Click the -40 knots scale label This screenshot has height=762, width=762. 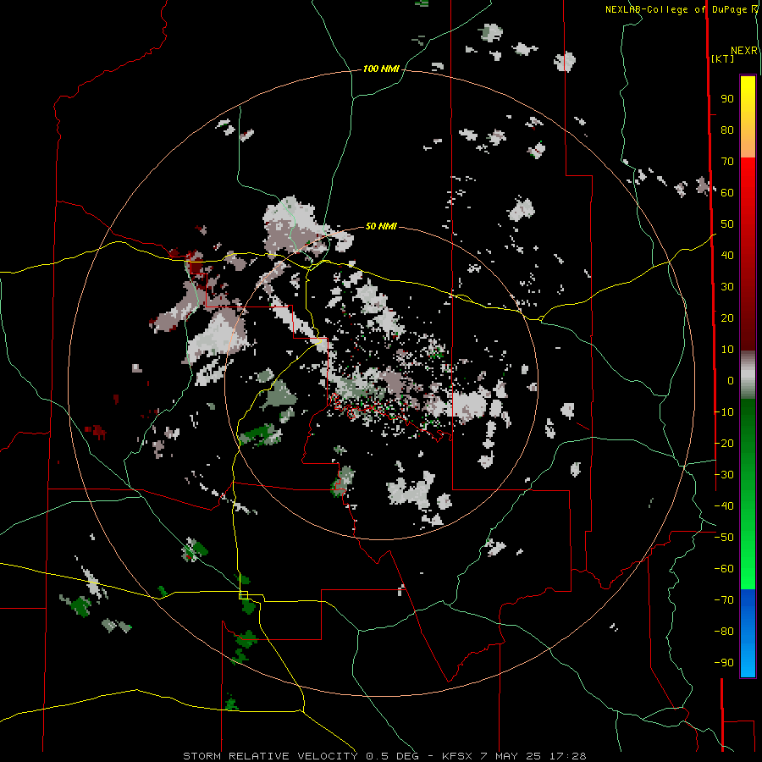pos(724,506)
